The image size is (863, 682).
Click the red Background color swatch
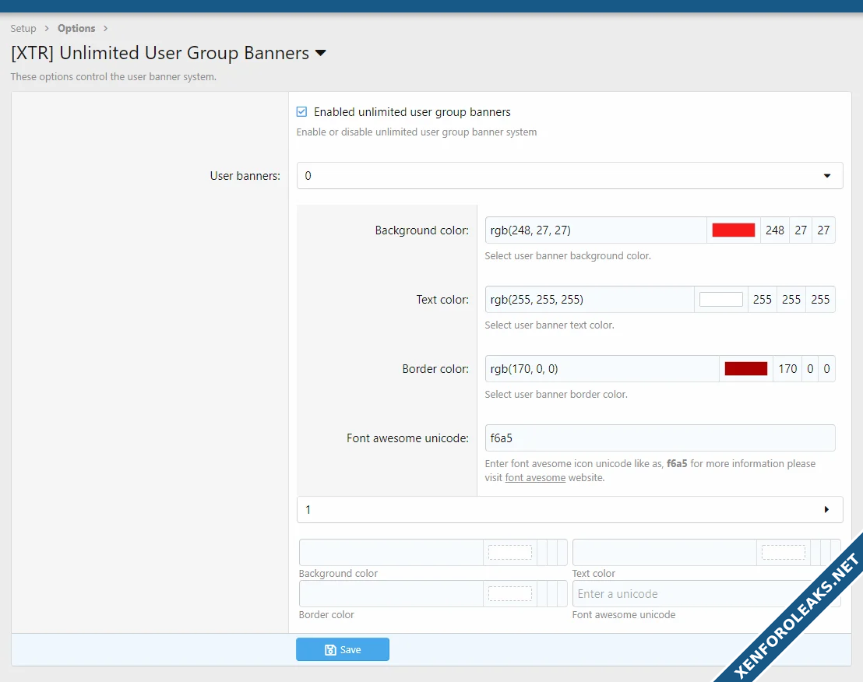733,230
